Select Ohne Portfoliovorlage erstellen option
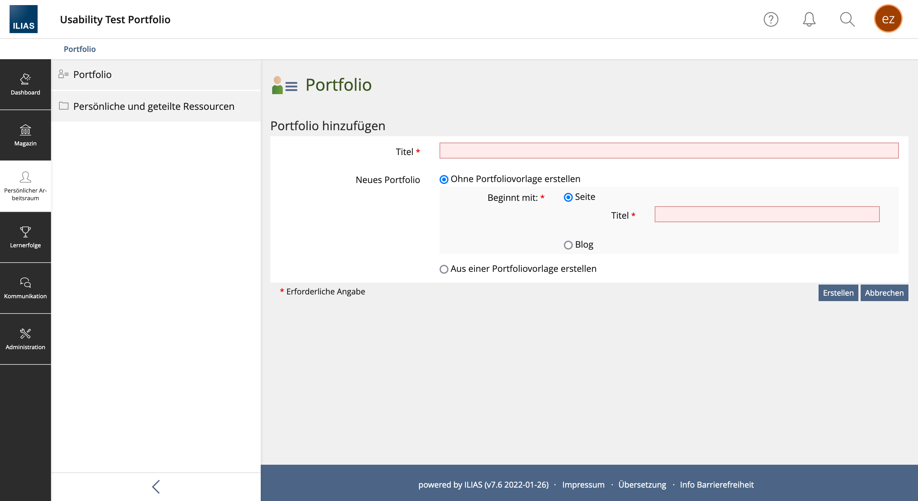This screenshot has height=501, width=918. 444,179
